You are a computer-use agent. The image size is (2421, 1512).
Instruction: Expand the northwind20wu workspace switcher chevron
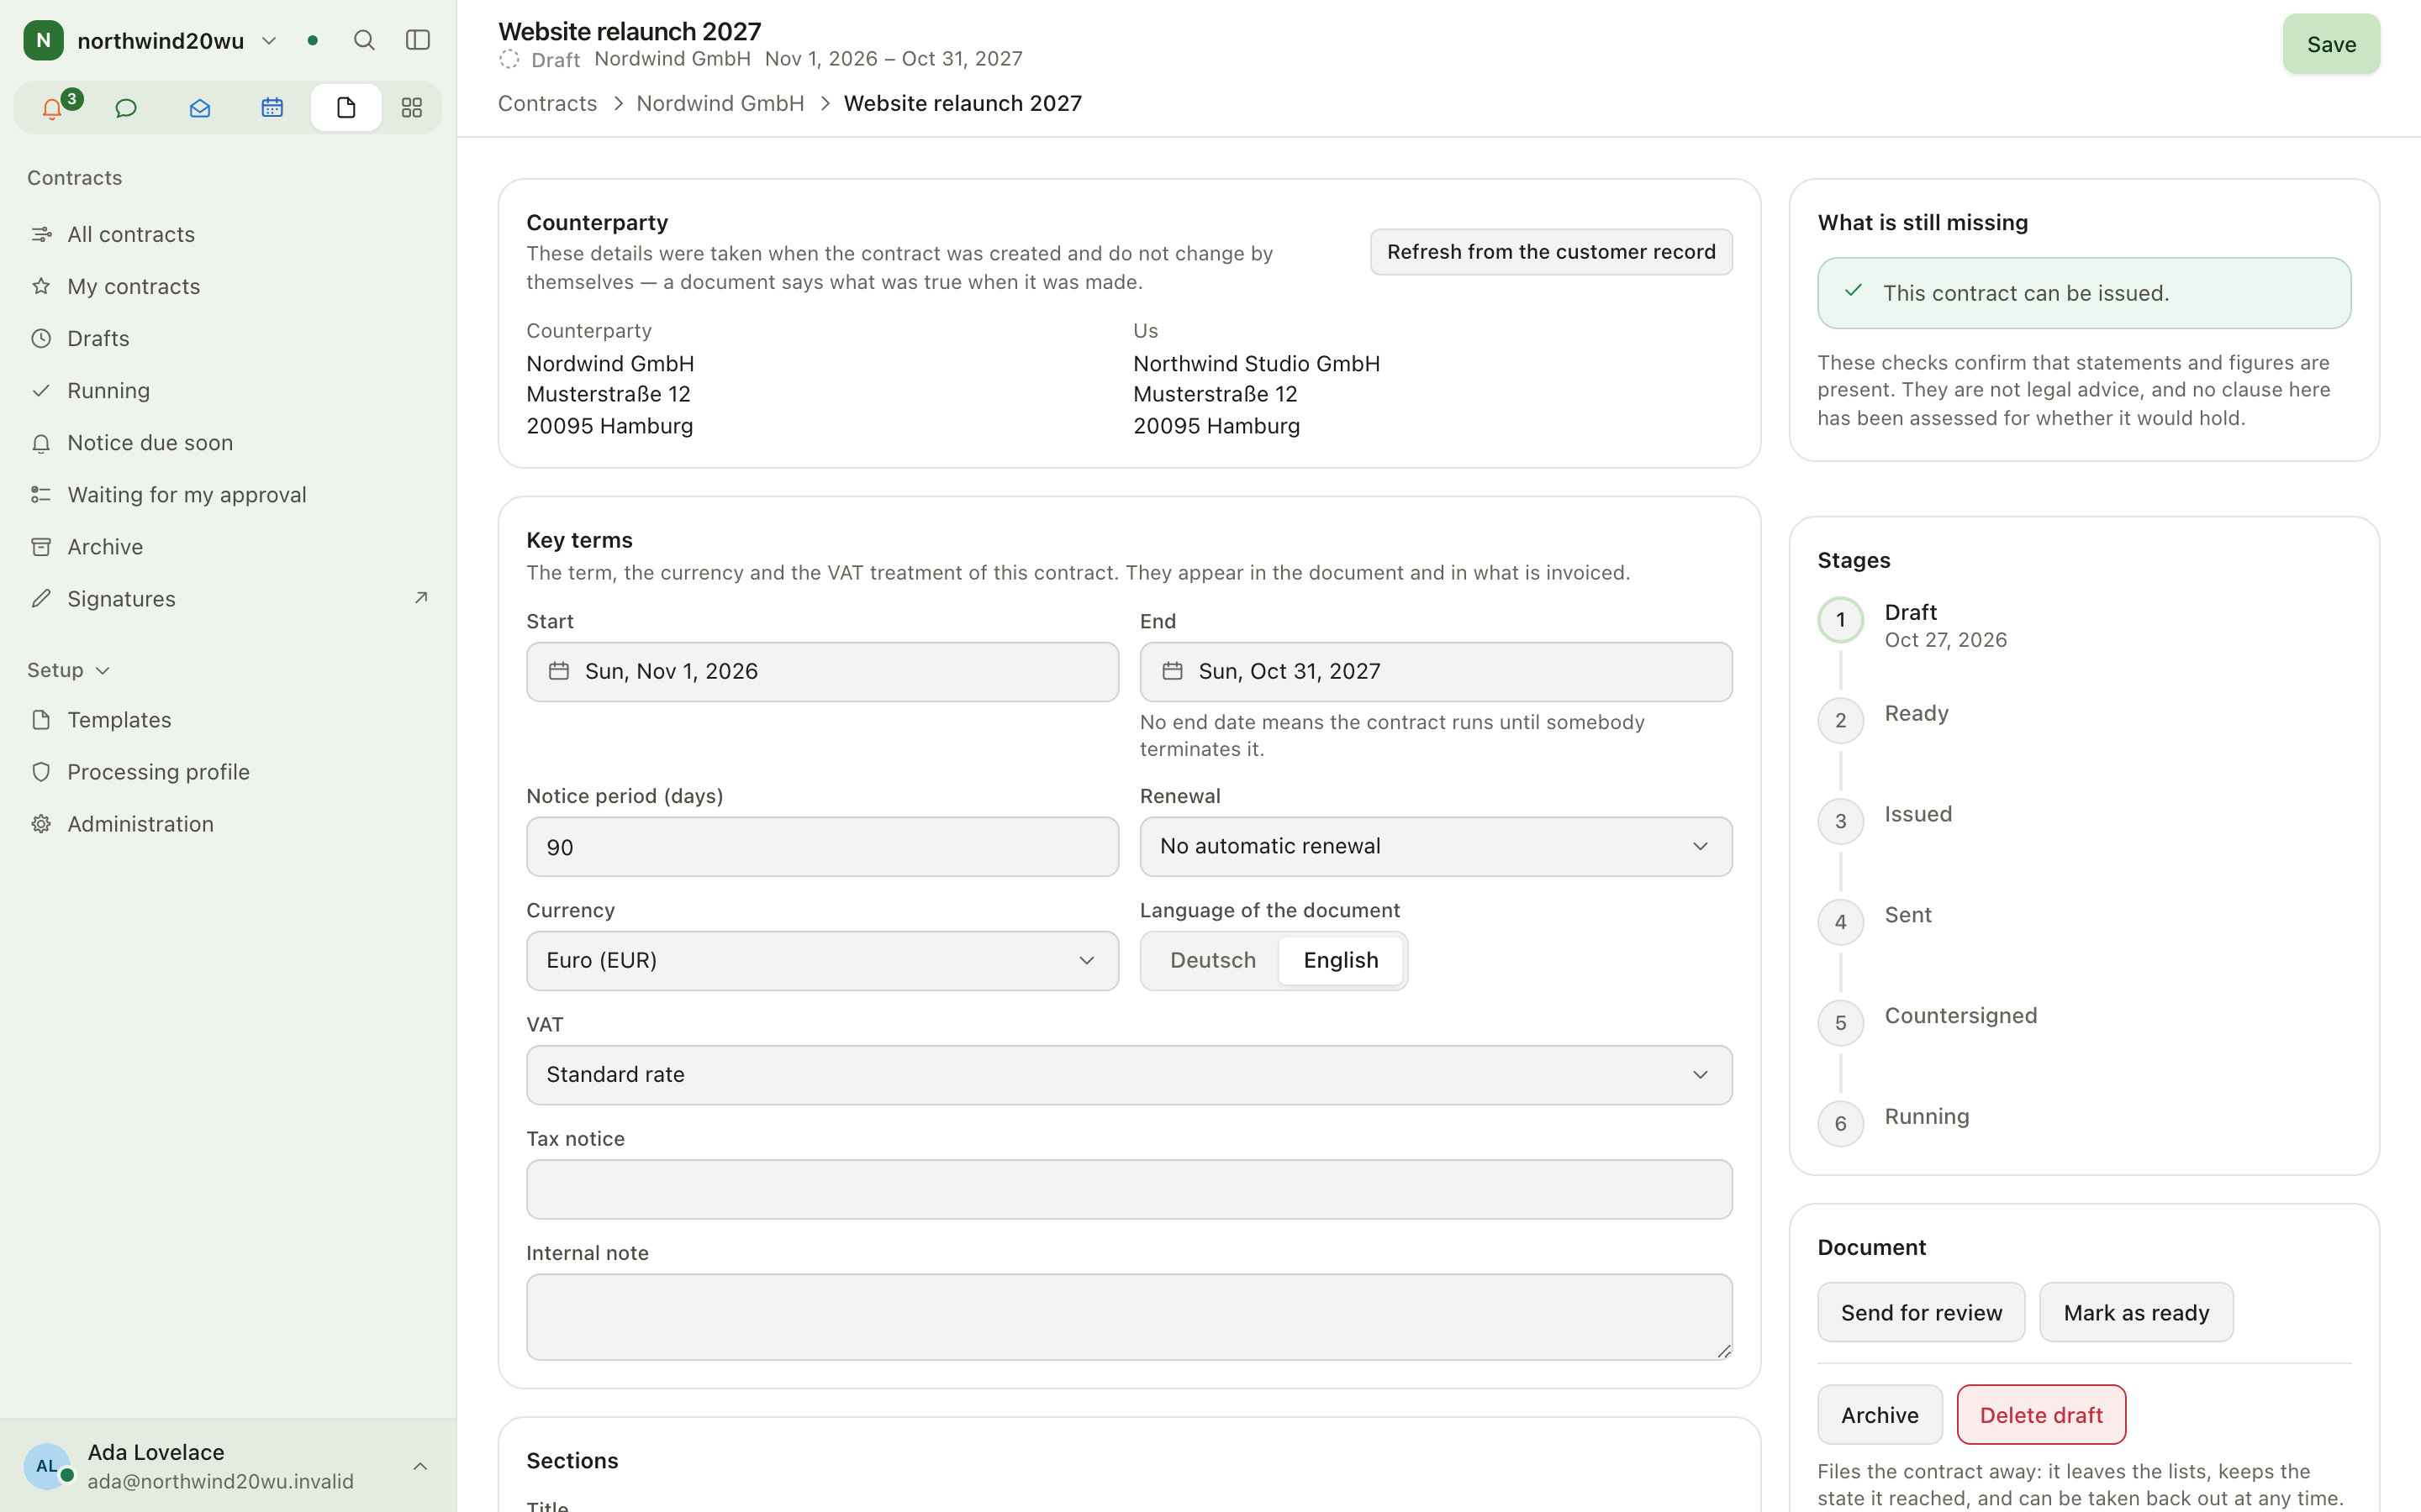269,41
